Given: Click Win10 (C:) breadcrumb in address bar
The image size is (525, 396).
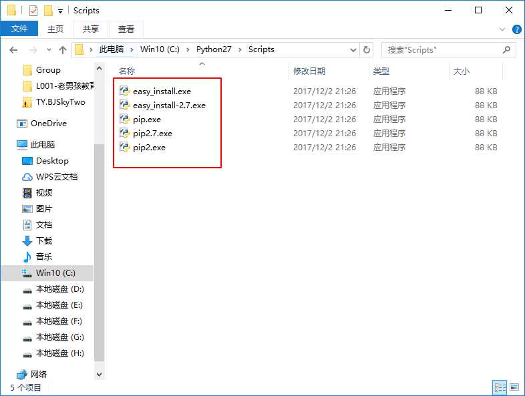Looking at the screenshot, I should pos(160,49).
